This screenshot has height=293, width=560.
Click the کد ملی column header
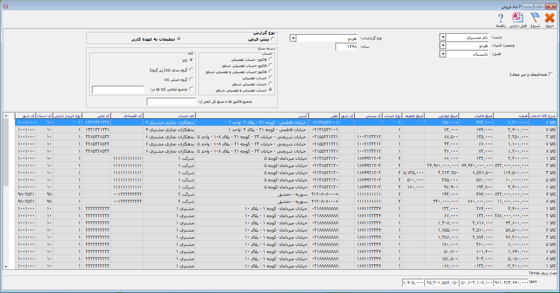click(x=96, y=116)
